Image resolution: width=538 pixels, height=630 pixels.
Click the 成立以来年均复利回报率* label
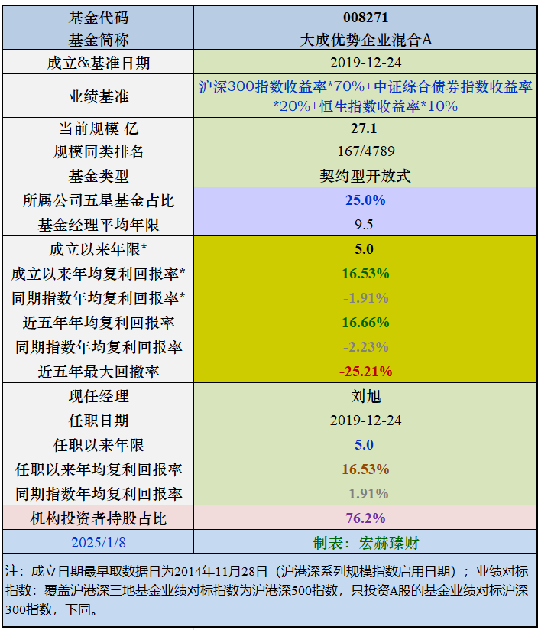click(99, 274)
